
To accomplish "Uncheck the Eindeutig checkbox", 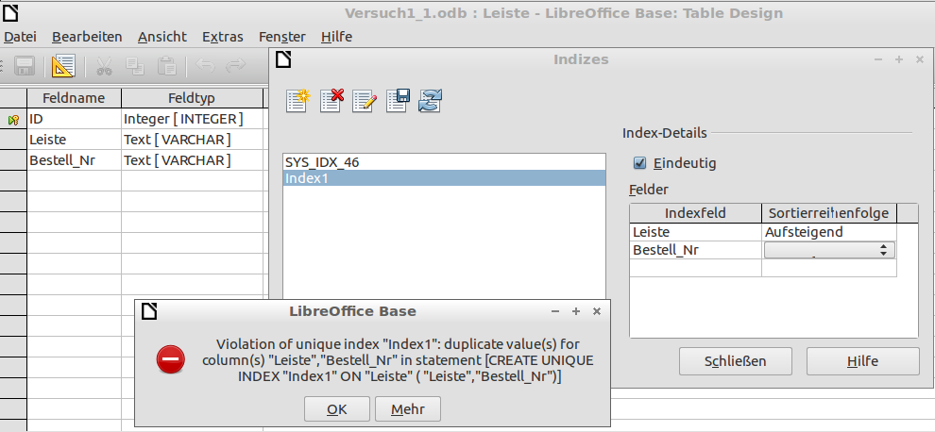I will tap(639, 162).
